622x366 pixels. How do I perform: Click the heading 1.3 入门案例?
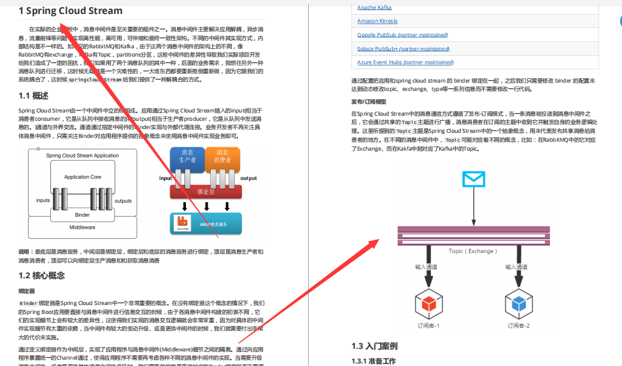click(374, 346)
